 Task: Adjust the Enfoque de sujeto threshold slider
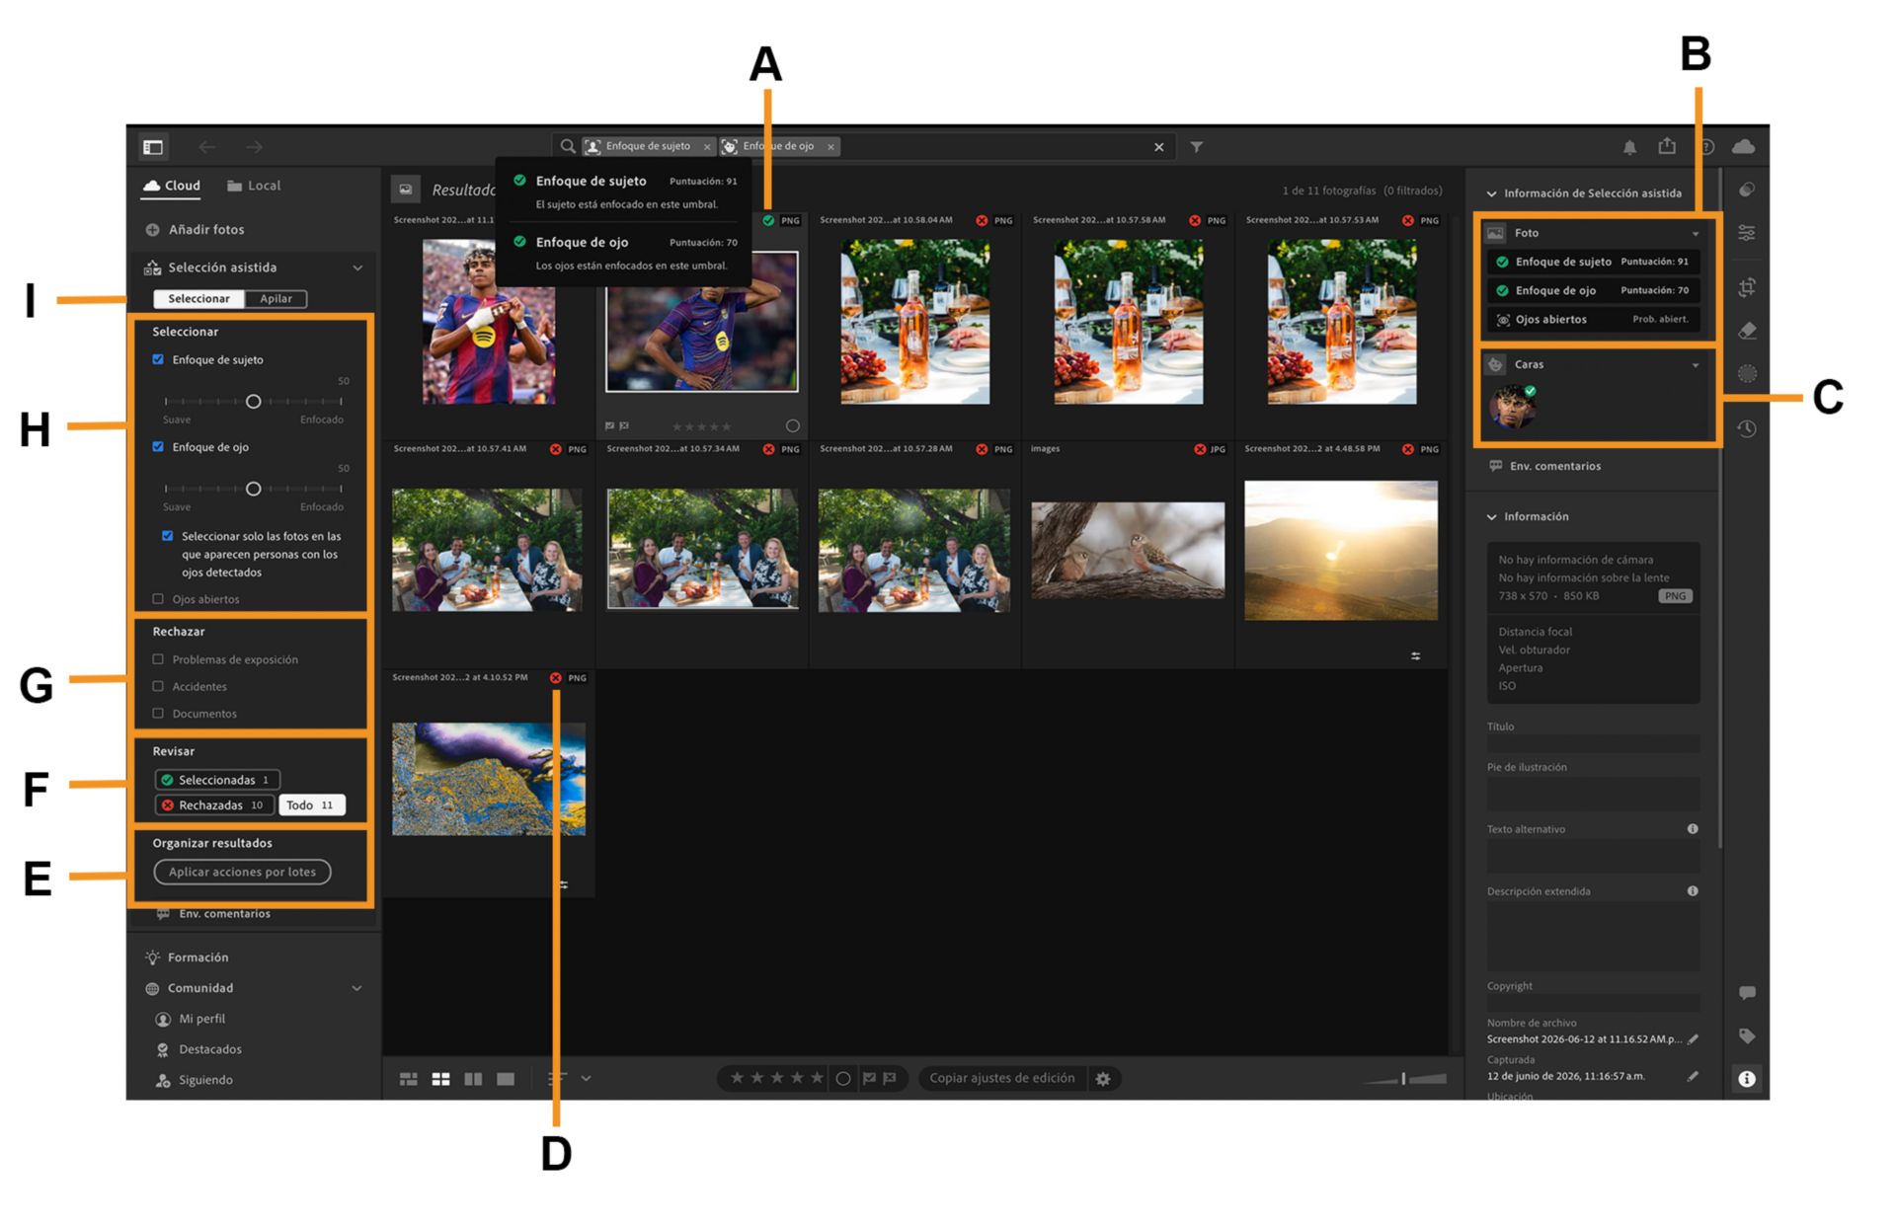(254, 402)
